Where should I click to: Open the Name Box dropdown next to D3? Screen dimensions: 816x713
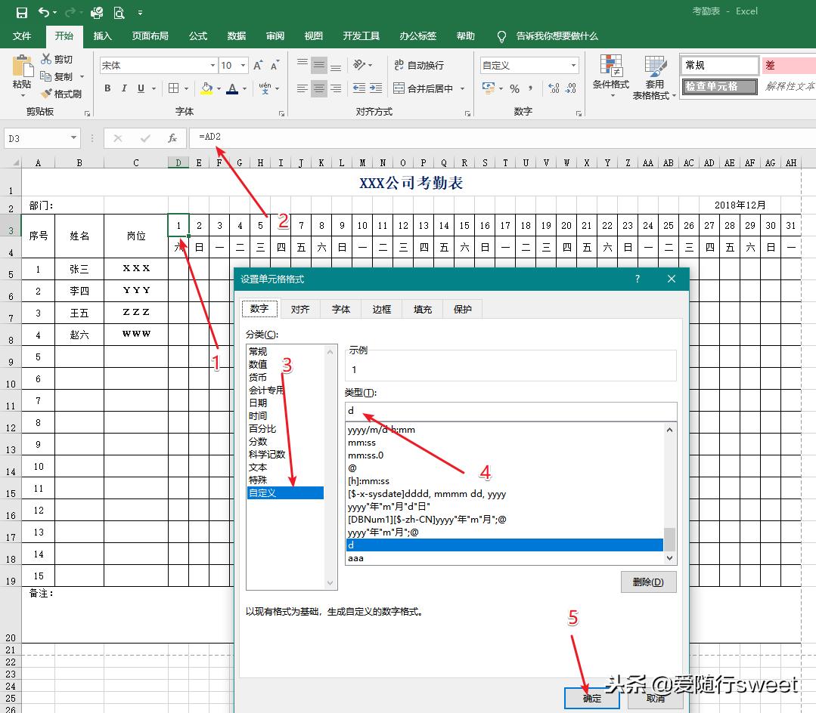pyautogui.click(x=74, y=138)
